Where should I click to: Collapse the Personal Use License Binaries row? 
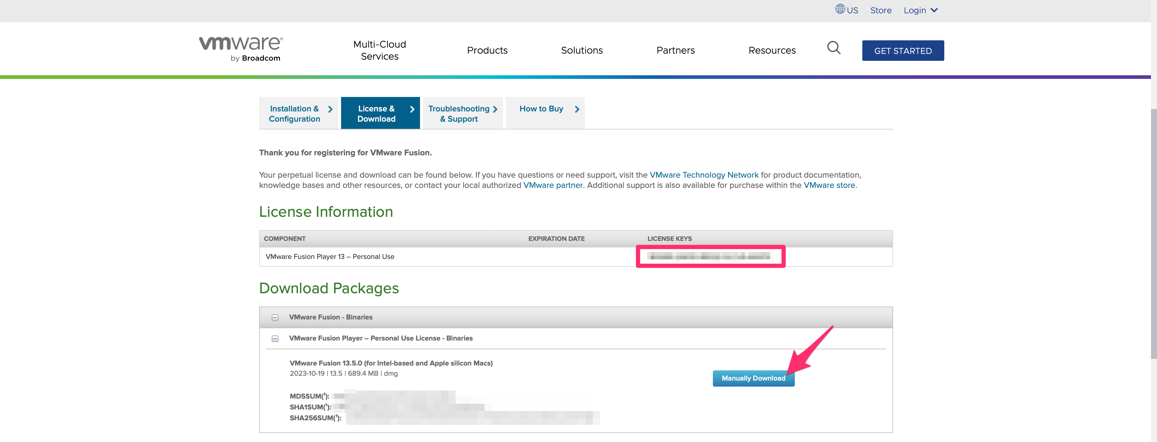click(x=275, y=339)
